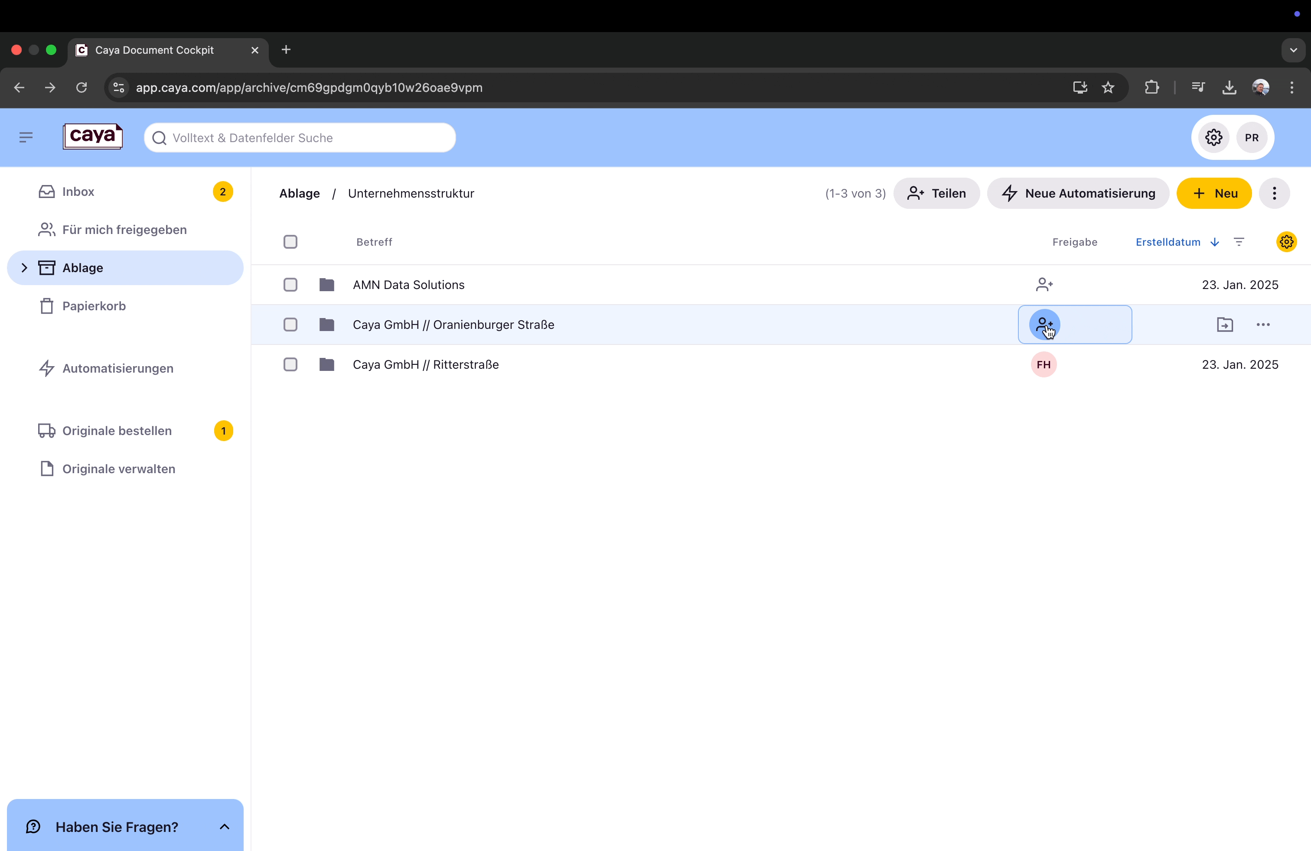Open the Caya GmbH // Oranienburger Straße folder name
Screen dimensions: 1311x851
pyautogui.click(x=453, y=325)
